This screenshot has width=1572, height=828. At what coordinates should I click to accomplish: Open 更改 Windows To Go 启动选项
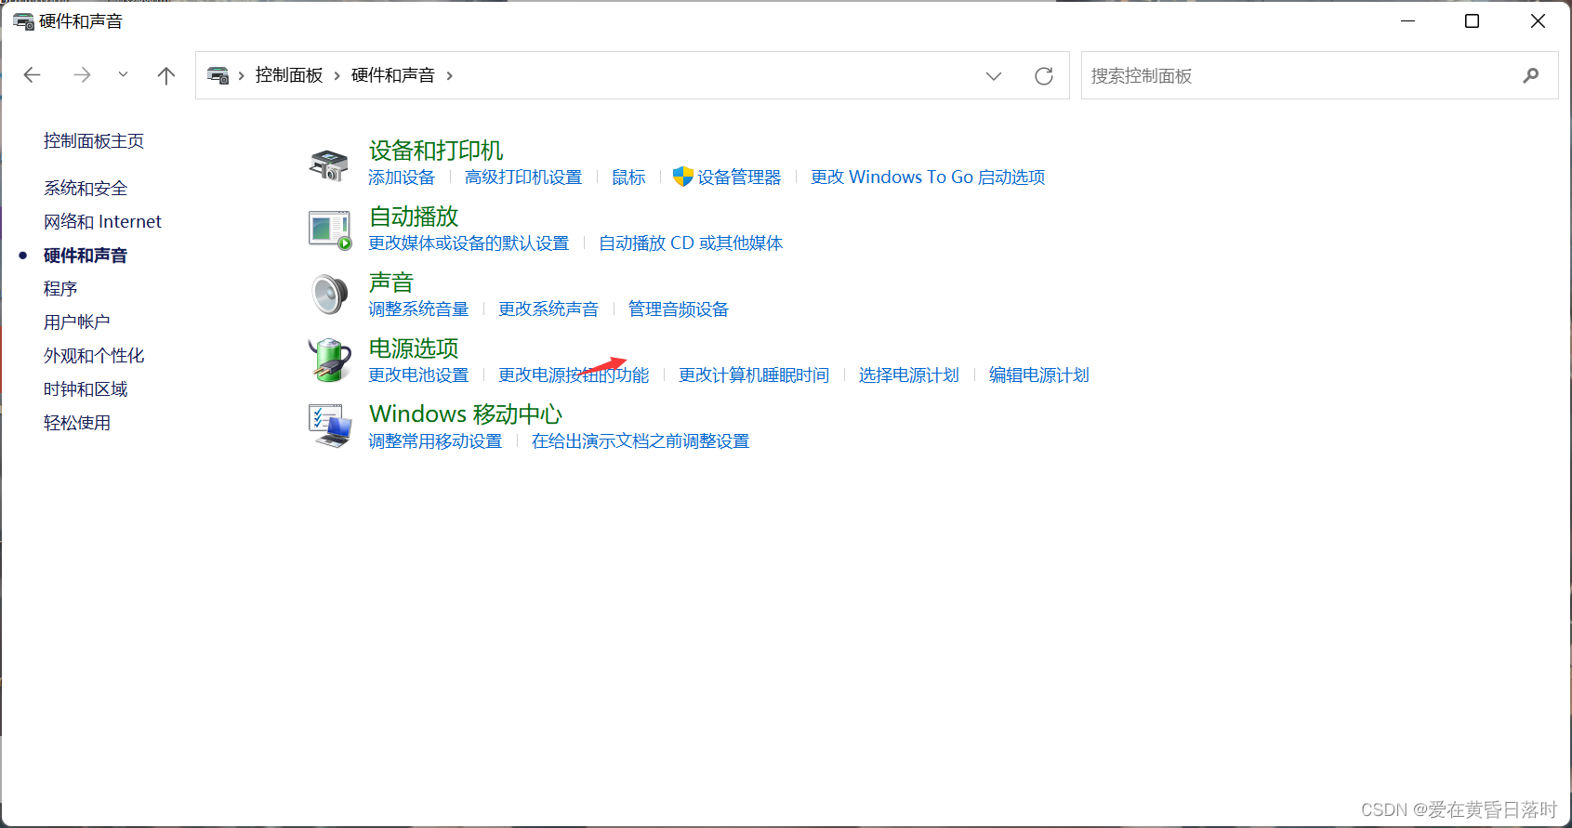click(x=928, y=177)
